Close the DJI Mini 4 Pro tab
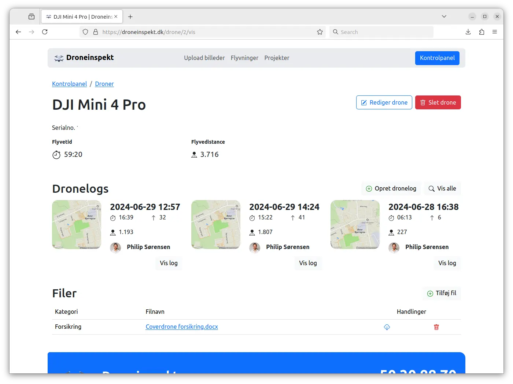 pyautogui.click(x=116, y=16)
